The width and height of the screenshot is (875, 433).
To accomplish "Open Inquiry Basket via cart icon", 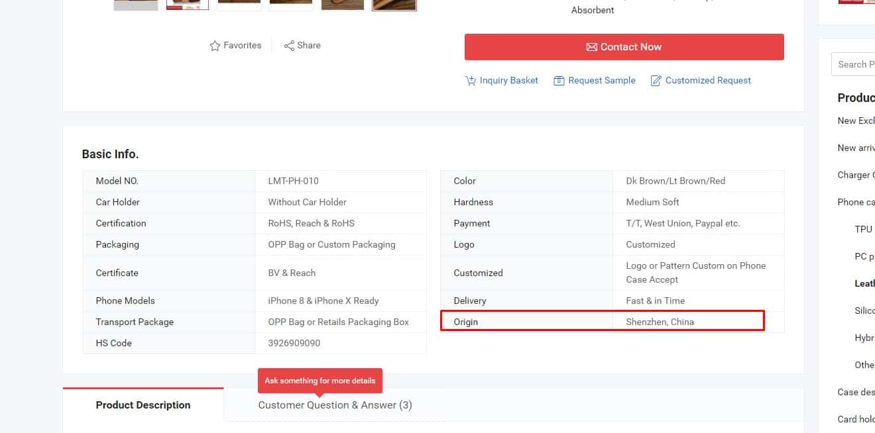I will click(471, 81).
